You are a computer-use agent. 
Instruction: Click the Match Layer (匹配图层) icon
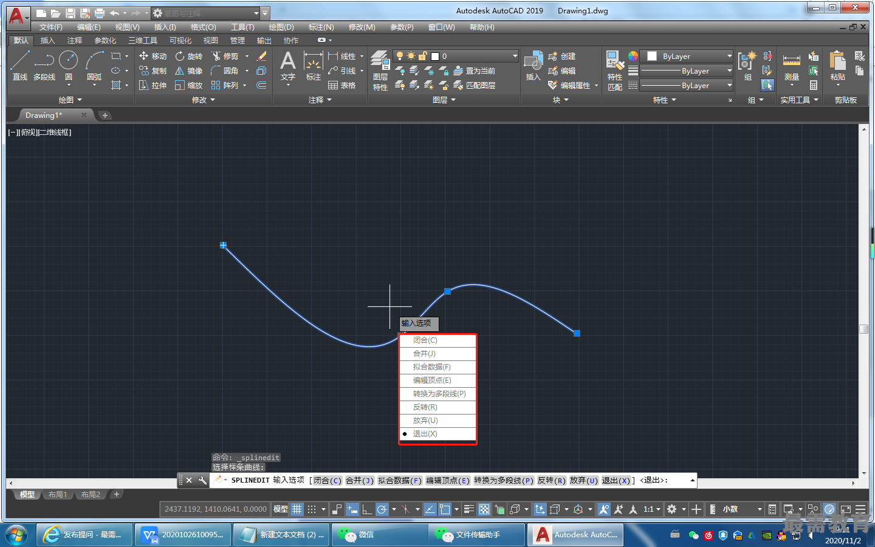[474, 85]
